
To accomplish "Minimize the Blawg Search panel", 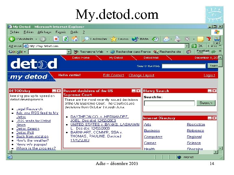I will pyautogui.click(x=210, y=91).
